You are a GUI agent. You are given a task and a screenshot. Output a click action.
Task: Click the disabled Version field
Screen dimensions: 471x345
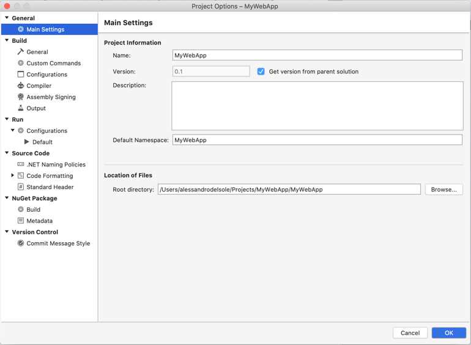211,72
